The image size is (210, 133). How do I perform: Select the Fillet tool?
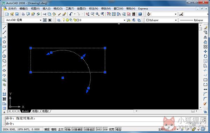[205, 99]
